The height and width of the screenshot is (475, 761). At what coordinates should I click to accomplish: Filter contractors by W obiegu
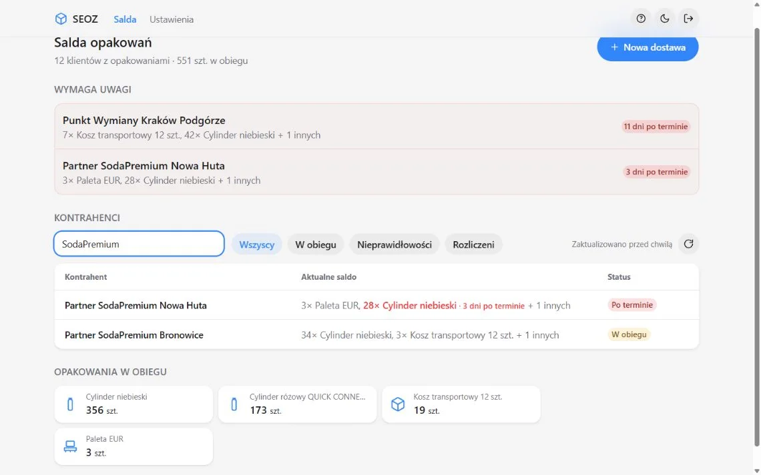point(316,244)
